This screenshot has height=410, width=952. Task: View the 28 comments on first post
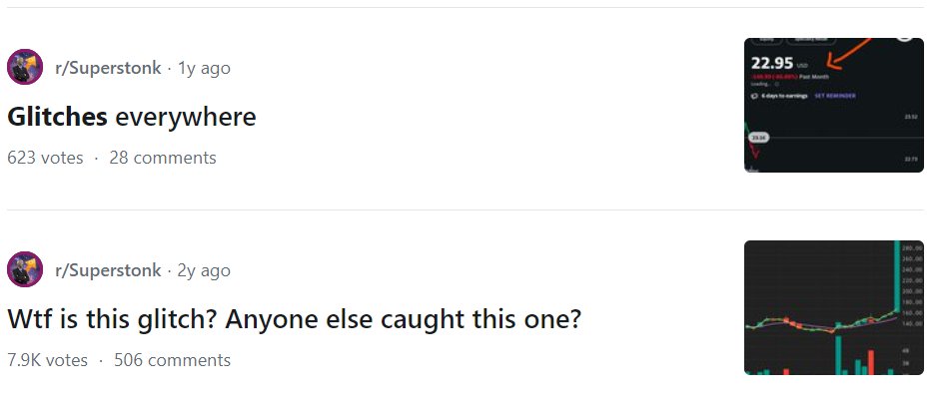point(162,158)
